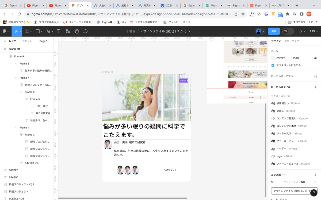
Task: Open the shape tools dropdown arrow
Action: [x=42, y=31]
